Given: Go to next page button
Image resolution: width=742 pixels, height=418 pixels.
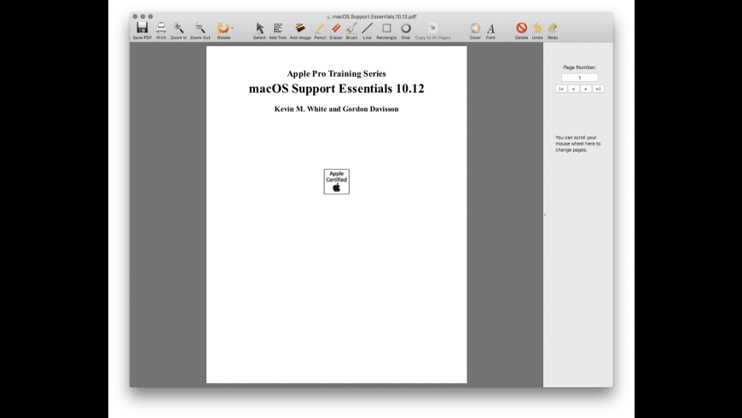Looking at the screenshot, I should [586, 89].
